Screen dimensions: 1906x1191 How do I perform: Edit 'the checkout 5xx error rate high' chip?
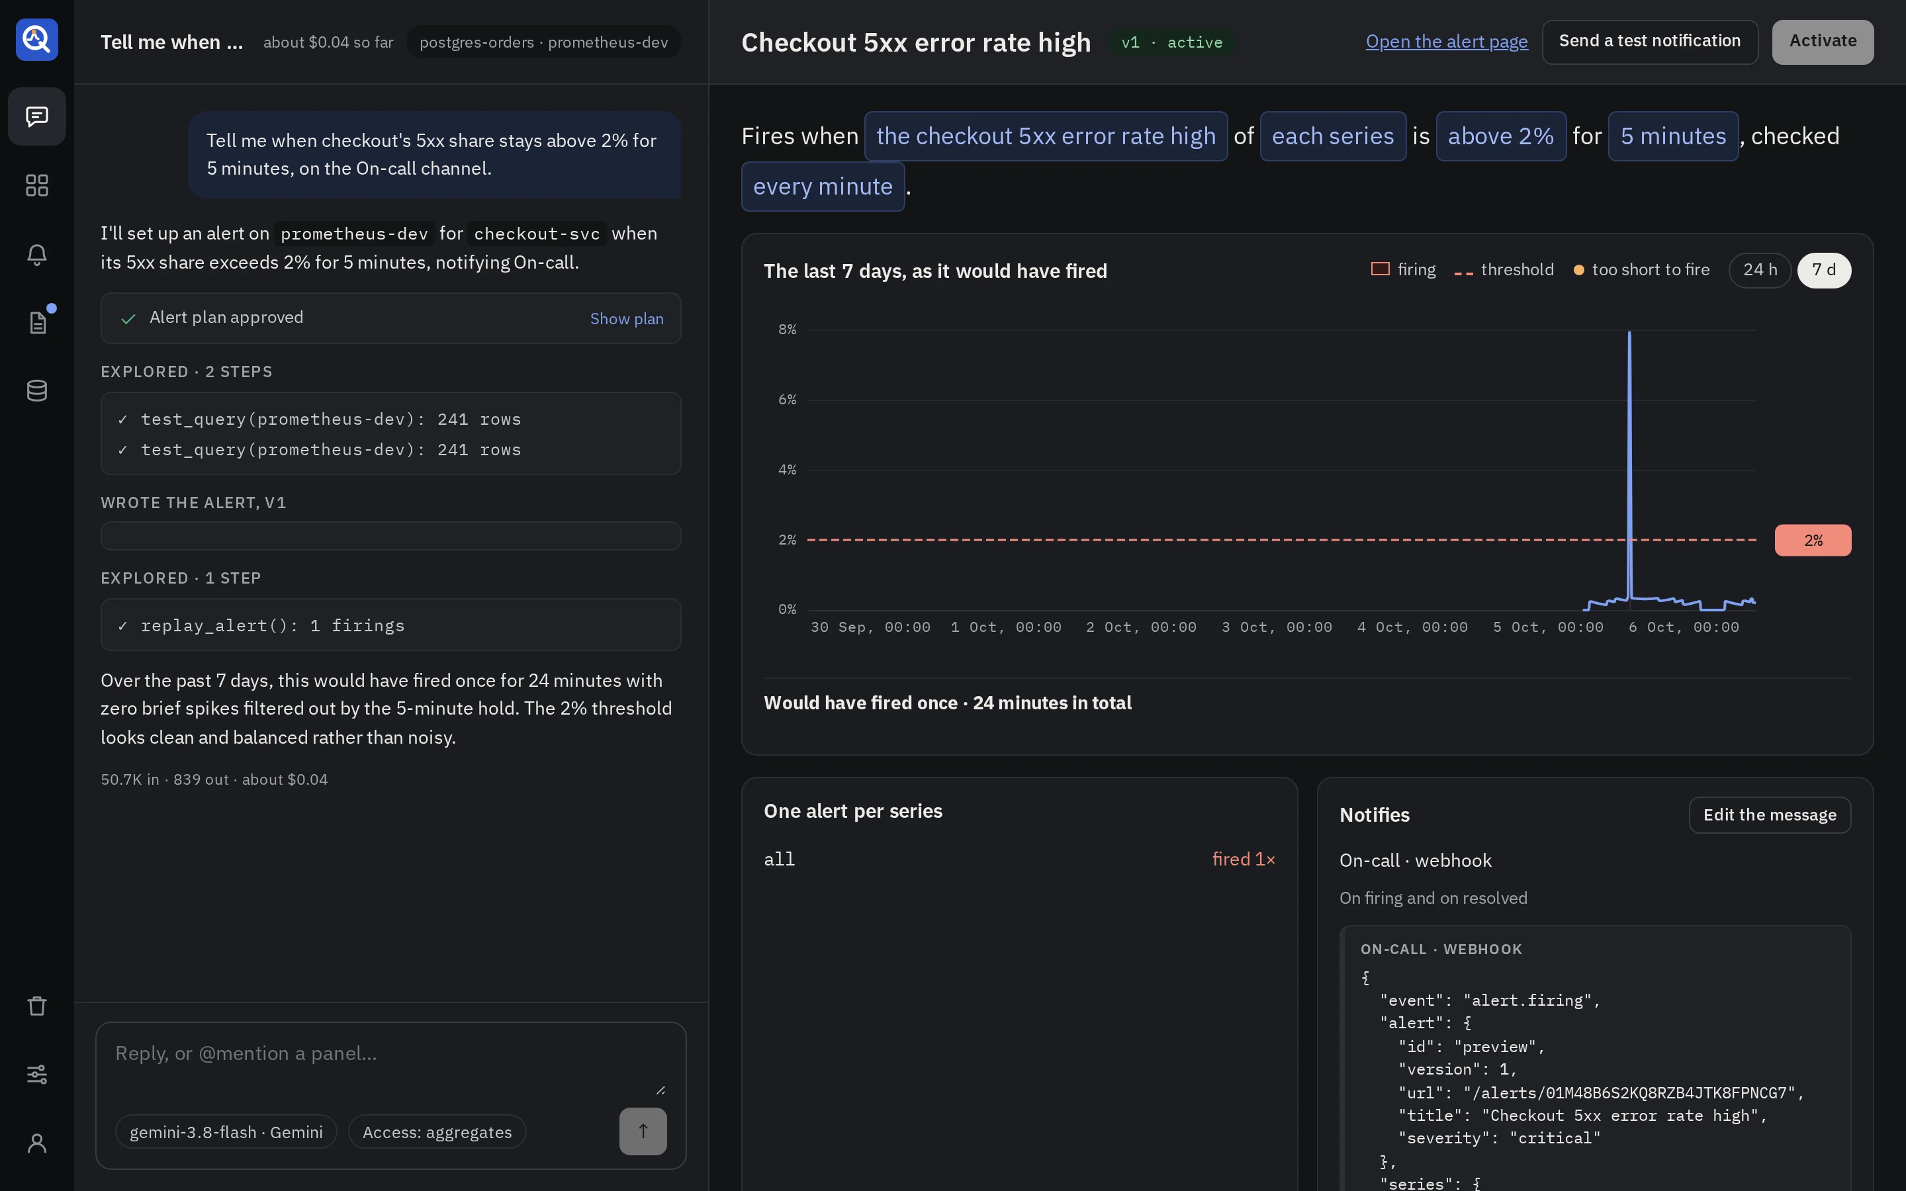[x=1046, y=136]
